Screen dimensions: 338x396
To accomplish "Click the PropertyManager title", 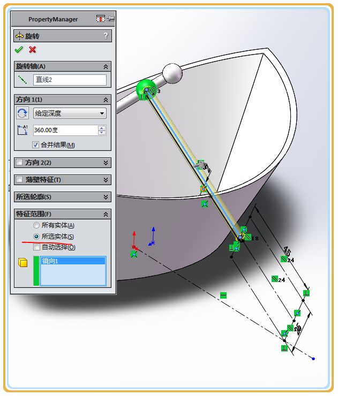I will coord(53,19).
